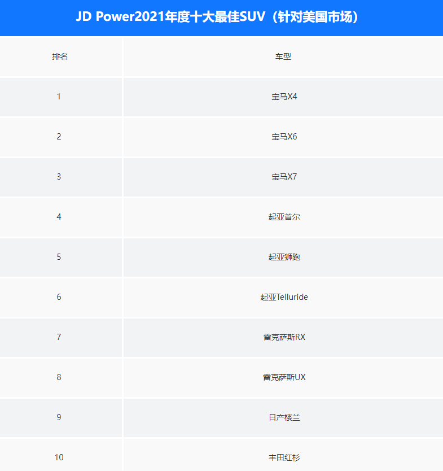Screen dimensions: 443x471
Task: Click rank number 8 beside 雷克萨斯UX
Action: [x=59, y=377]
